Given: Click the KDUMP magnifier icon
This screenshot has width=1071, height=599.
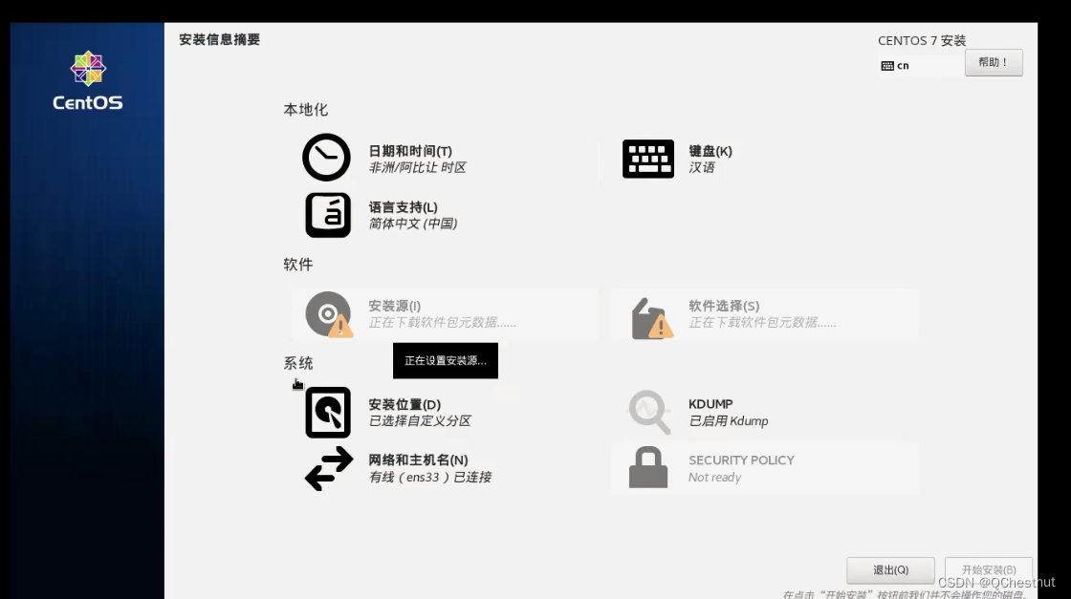Looking at the screenshot, I should pyautogui.click(x=649, y=412).
